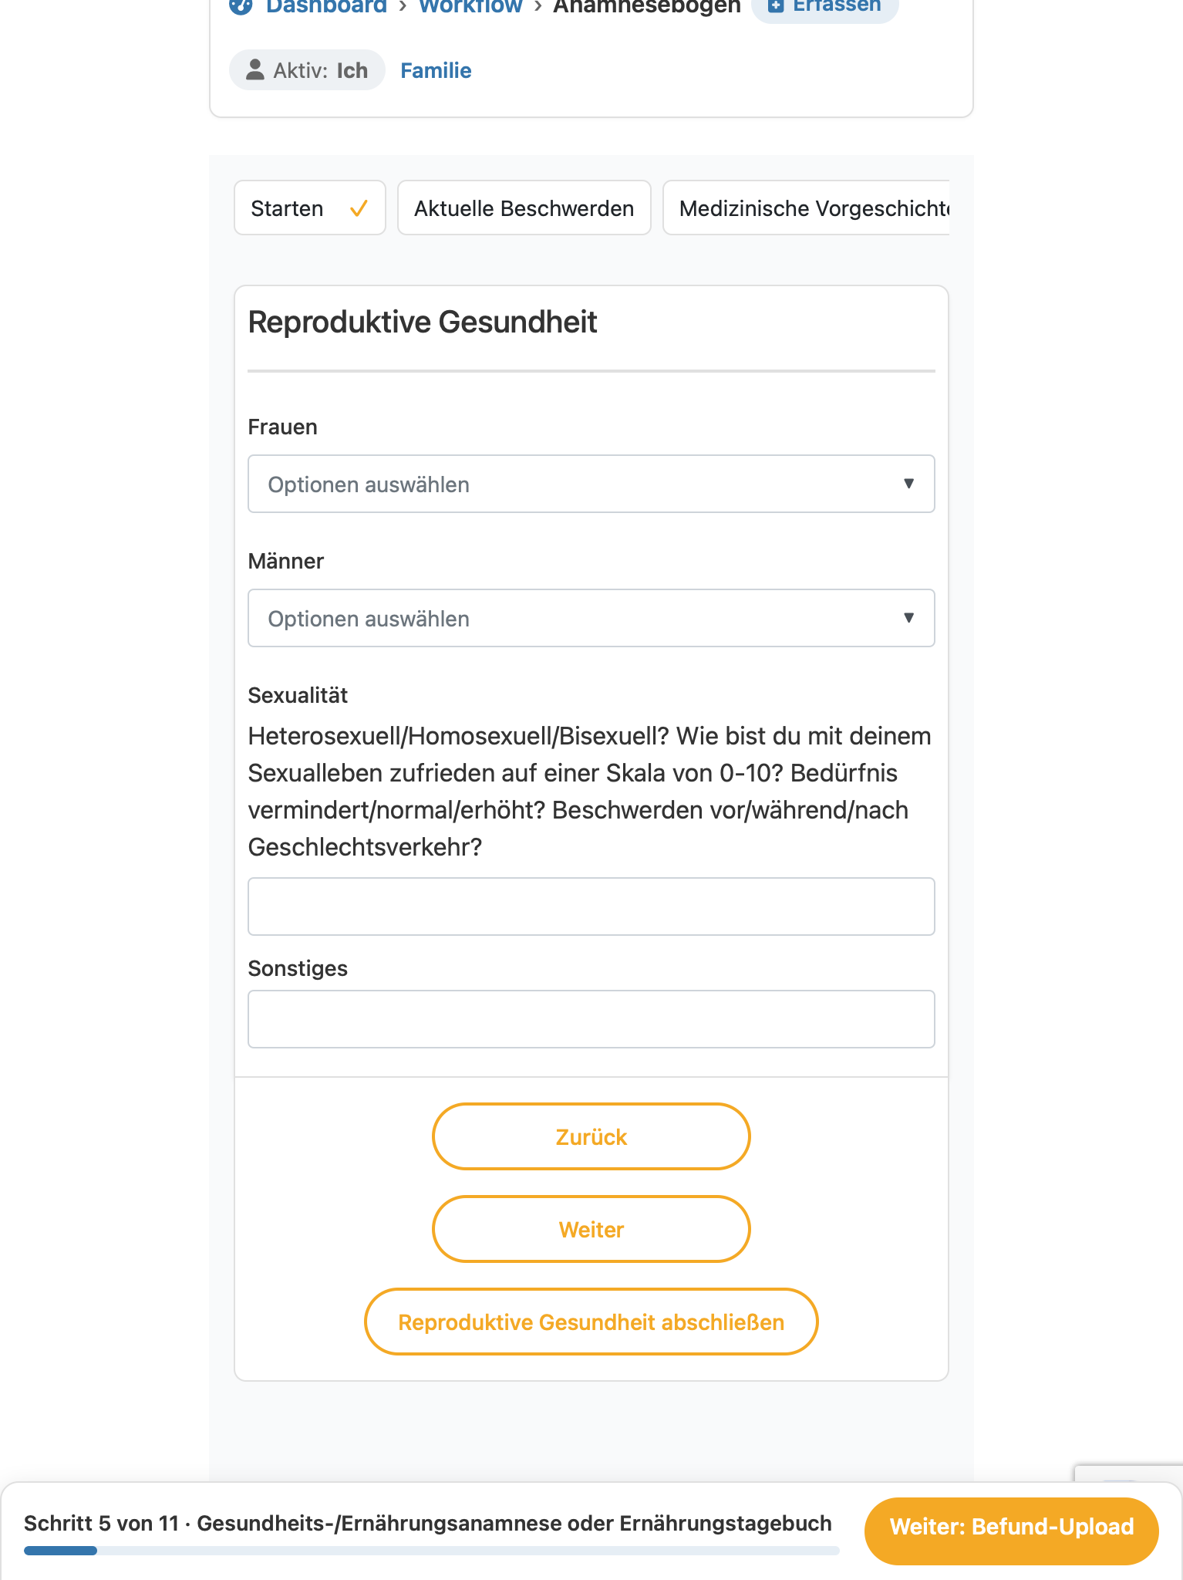
Task: Click Reproduktive Gesundheit abschließen button
Action: point(591,1322)
